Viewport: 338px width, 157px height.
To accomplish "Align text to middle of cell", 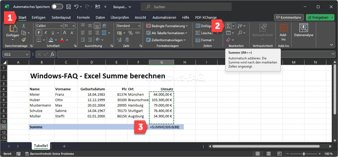I will (90, 26).
